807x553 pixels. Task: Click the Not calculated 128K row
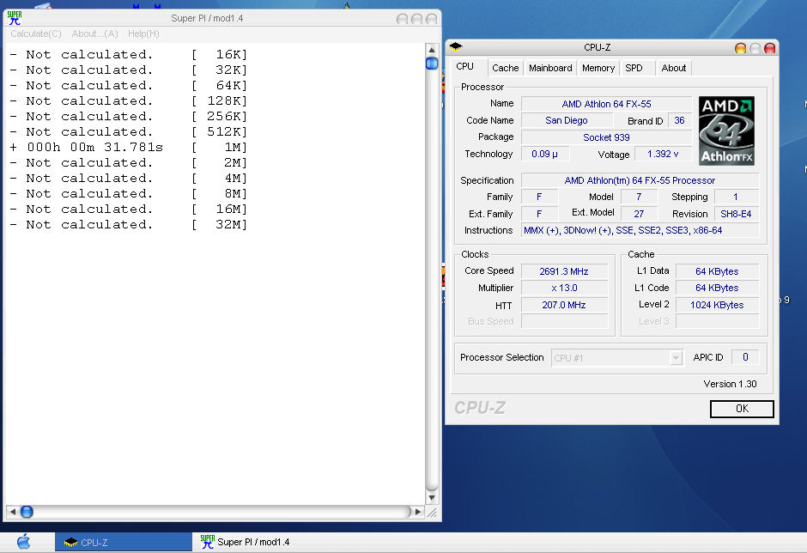tap(129, 101)
